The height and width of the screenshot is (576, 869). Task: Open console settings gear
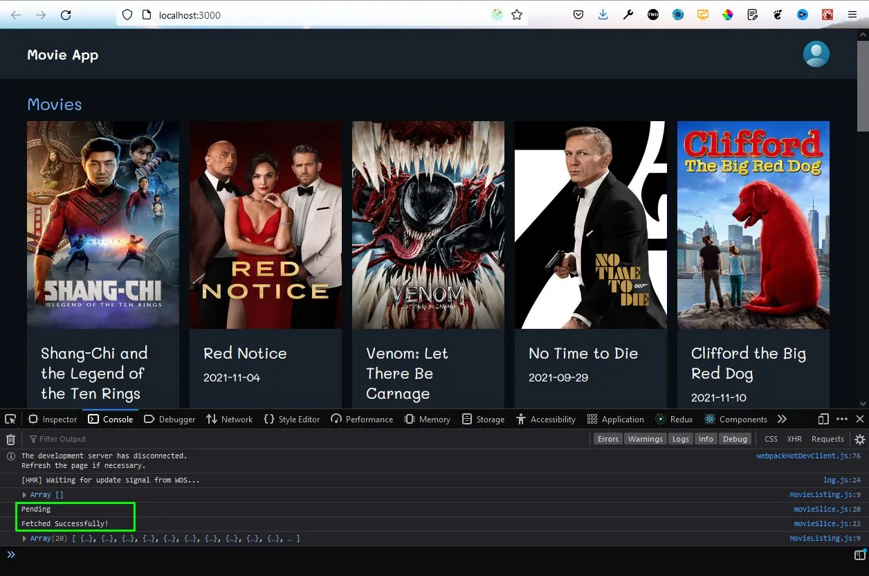pyautogui.click(x=860, y=439)
